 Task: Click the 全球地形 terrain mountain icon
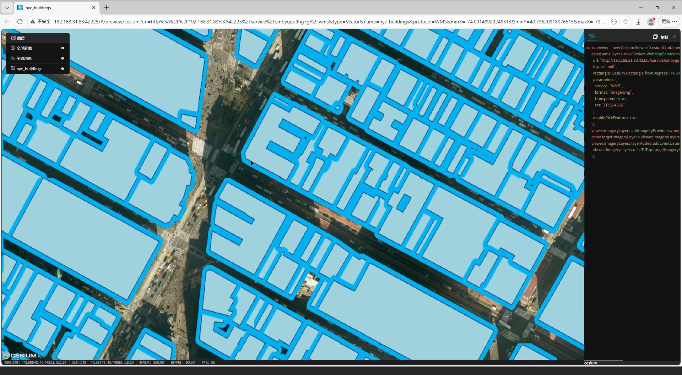click(13, 58)
